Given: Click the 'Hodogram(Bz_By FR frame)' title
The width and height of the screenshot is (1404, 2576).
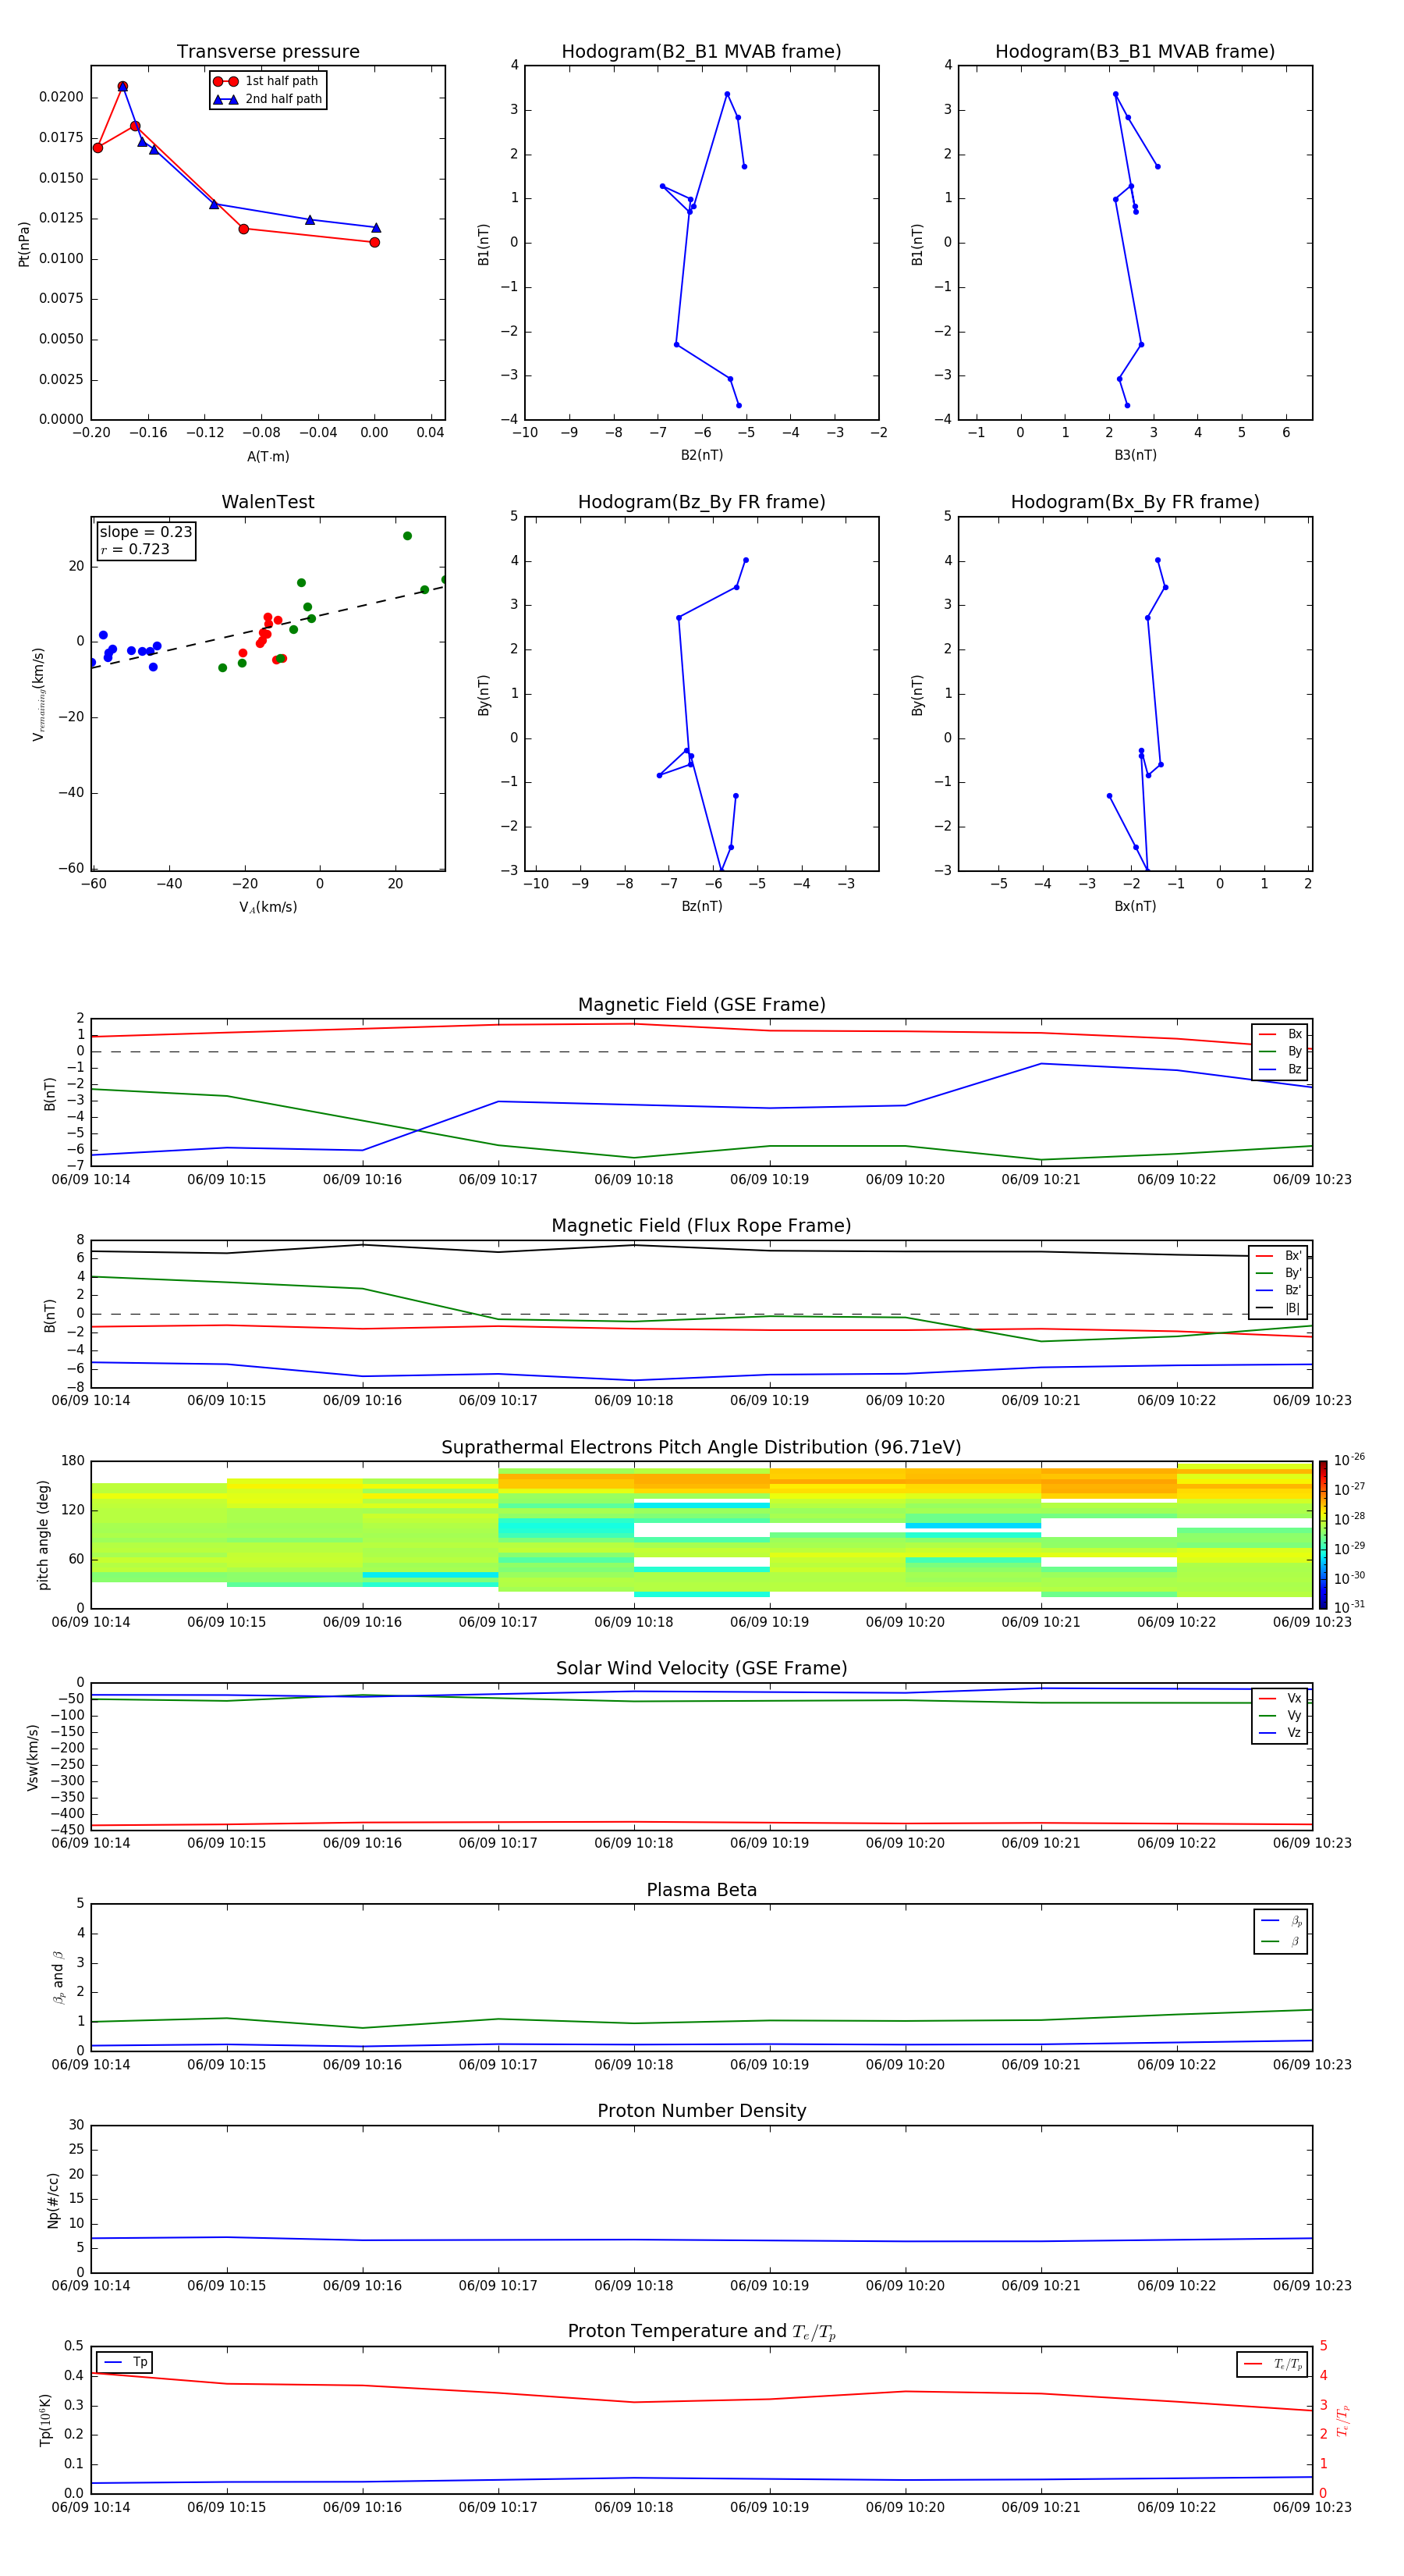Looking at the screenshot, I should coord(701,502).
